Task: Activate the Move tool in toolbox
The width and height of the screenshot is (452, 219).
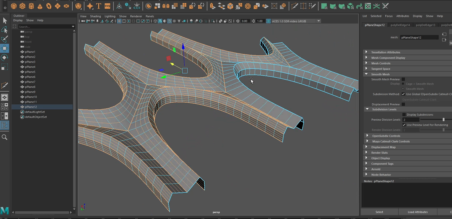Action: [x=5, y=48]
